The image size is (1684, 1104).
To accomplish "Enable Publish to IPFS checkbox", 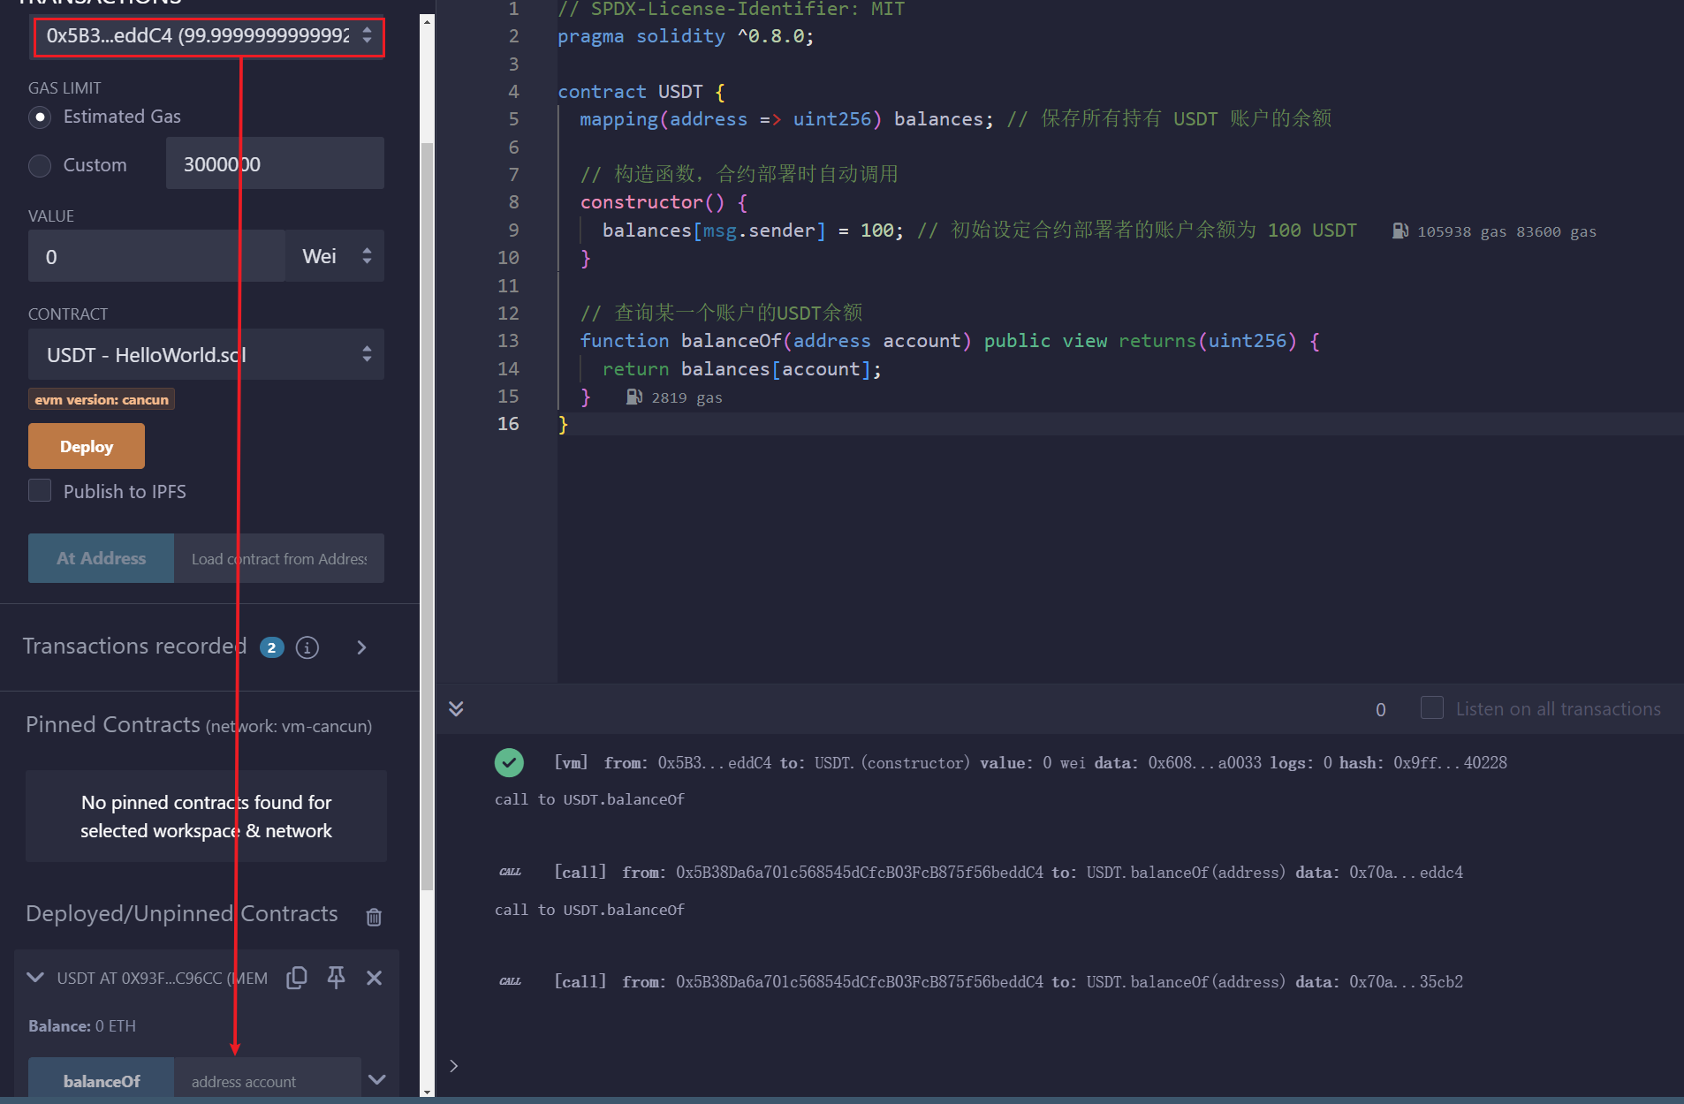I will 40,491.
